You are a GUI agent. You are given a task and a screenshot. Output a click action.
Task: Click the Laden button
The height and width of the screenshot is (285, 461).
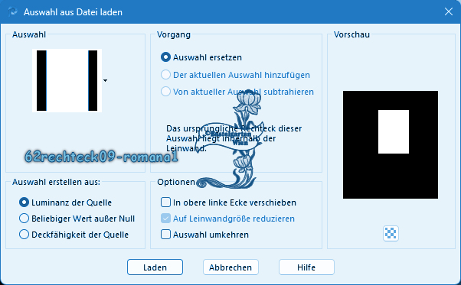click(x=155, y=267)
